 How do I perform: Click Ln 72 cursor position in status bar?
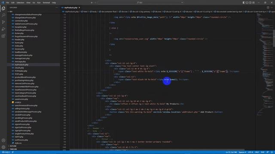tap(231, 152)
